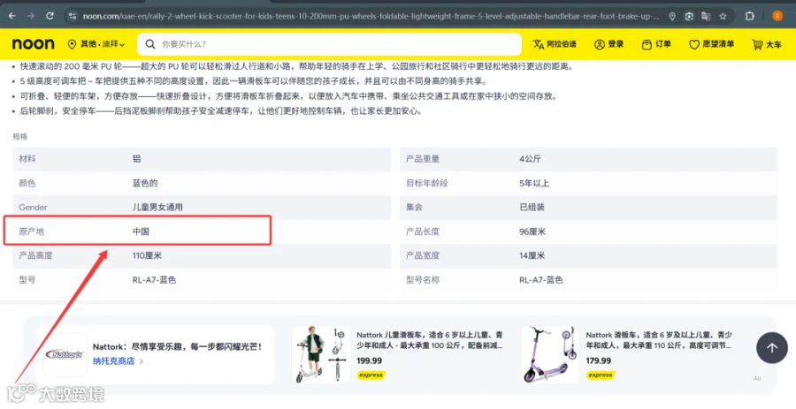Click product width value 14厘米
Image resolution: width=796 pixels, height=409 pixels.
point(532,255)
